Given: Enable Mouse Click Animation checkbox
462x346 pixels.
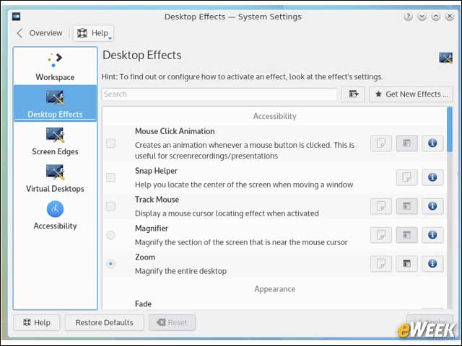Looking at the screenshot, I should pyautogui.click(x=110, y=143).
